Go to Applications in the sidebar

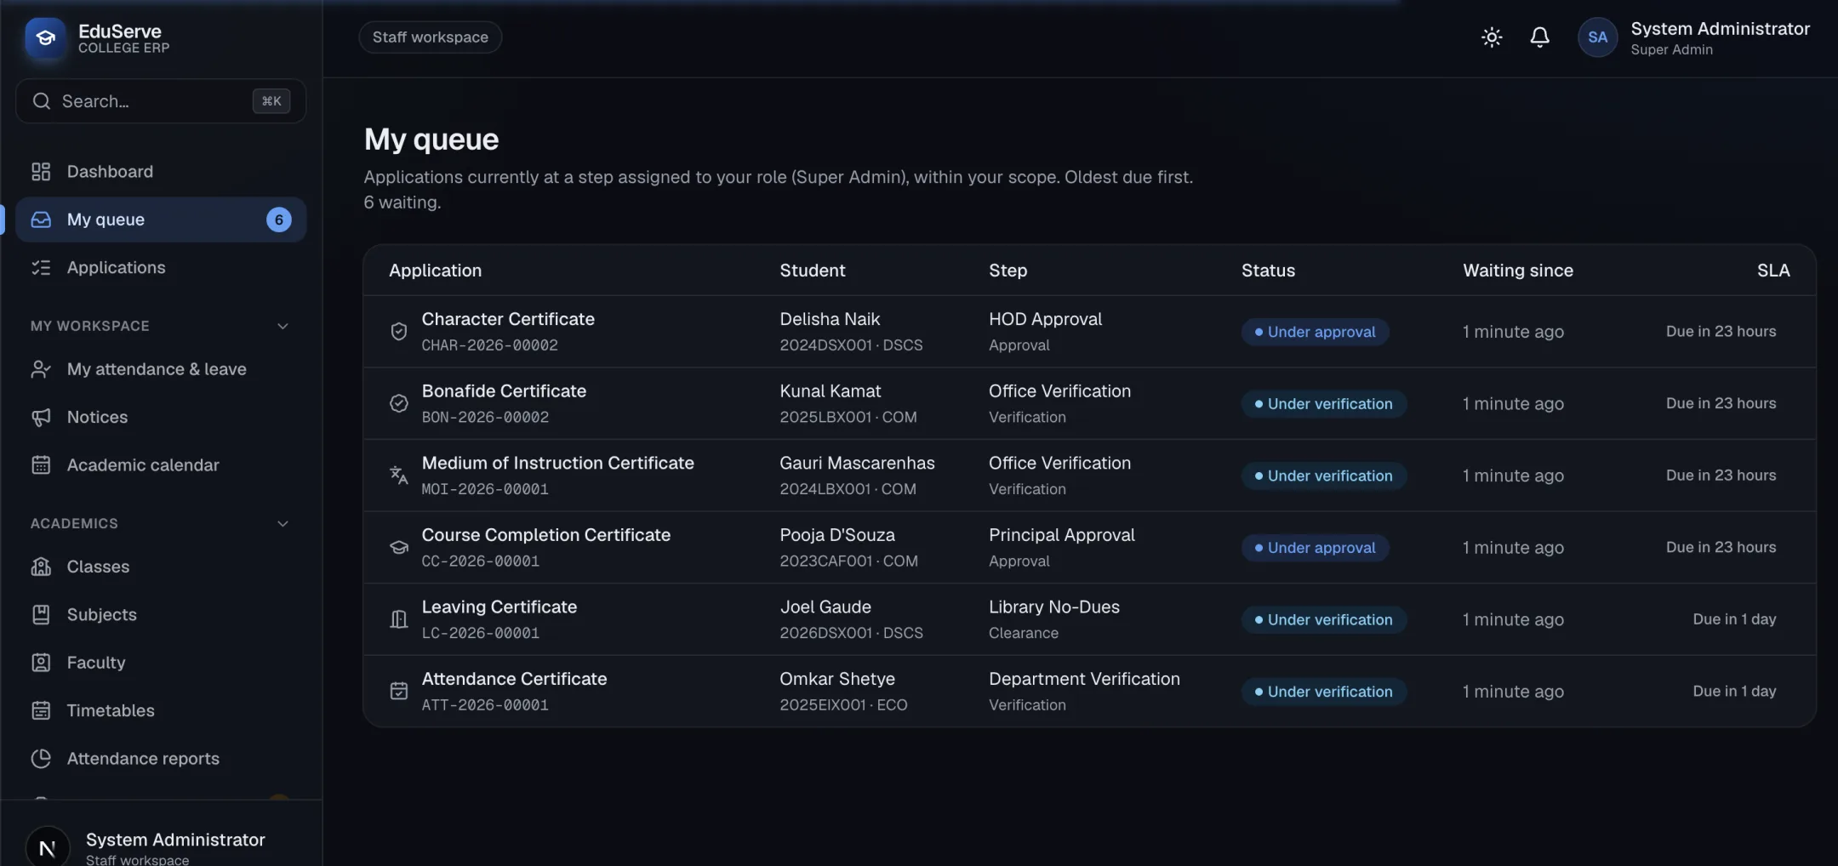coord(161,268)
